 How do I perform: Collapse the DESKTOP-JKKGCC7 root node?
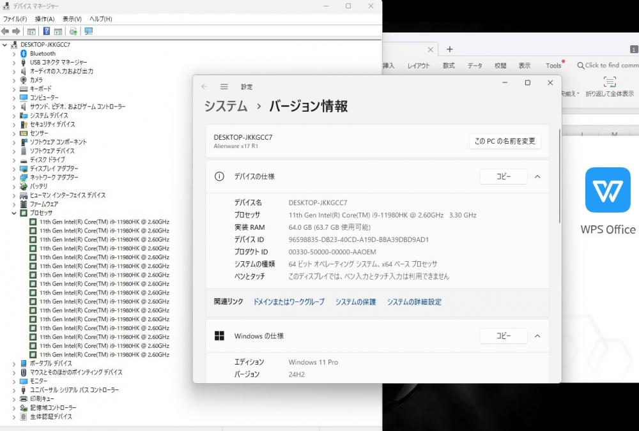(x=5, y=45)
